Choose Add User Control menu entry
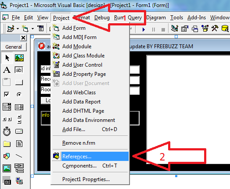The image size is (230, 189). pos(90,65)
